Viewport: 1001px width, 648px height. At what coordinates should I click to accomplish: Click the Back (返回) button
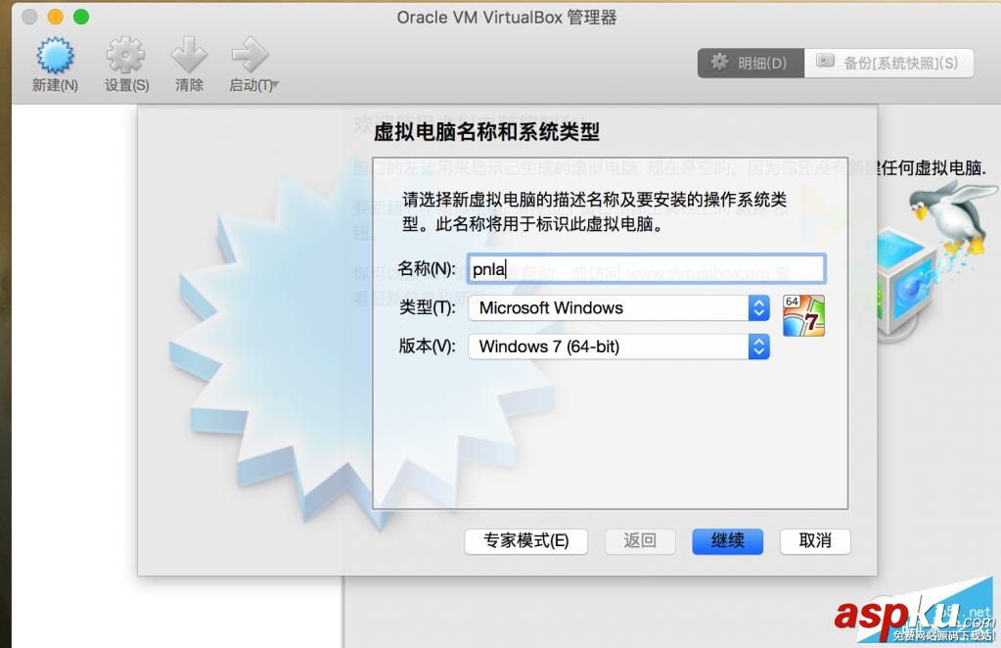click(640, 541)
